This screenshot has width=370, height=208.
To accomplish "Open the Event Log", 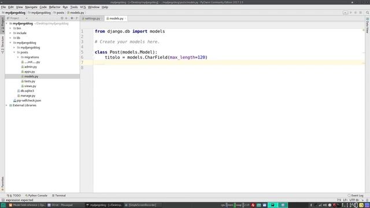I will tap(356, 195).
